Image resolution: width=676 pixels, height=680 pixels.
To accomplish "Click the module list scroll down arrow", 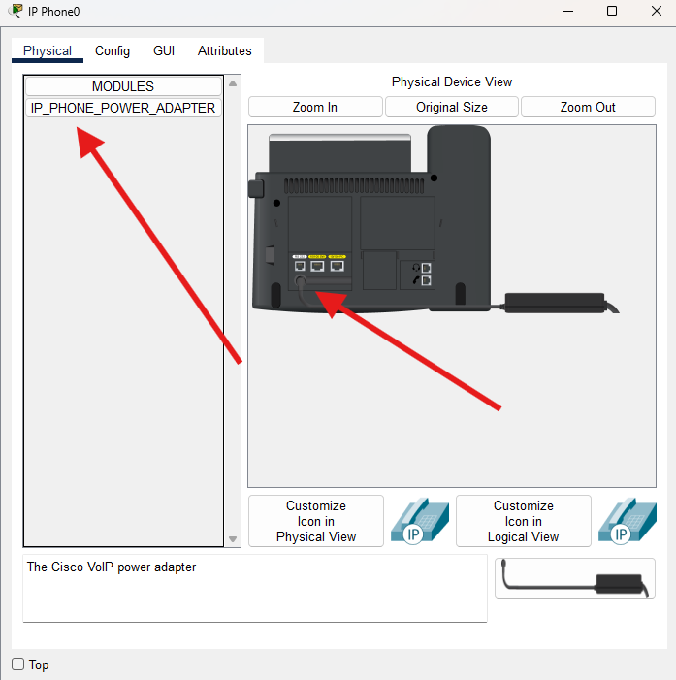I will tap(233, 539).
